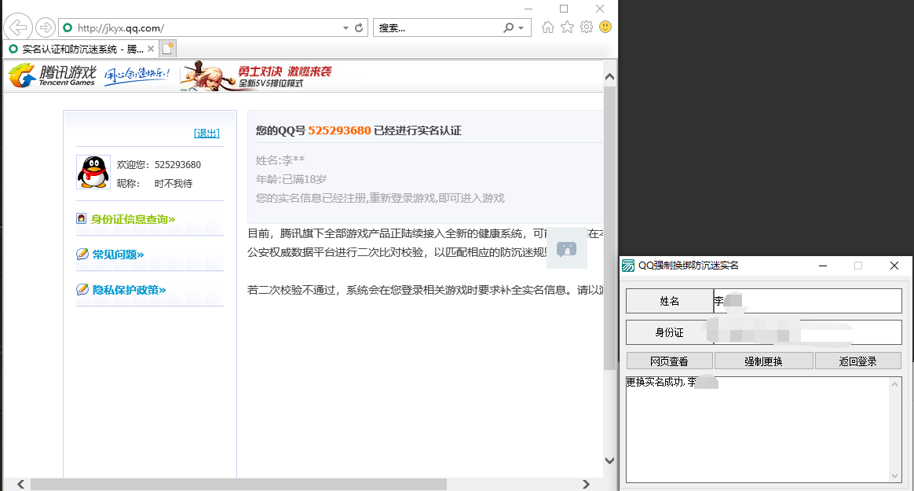Click pencil icon beside 常见问题
The image size is (914, 491).
tap(82, 254)
